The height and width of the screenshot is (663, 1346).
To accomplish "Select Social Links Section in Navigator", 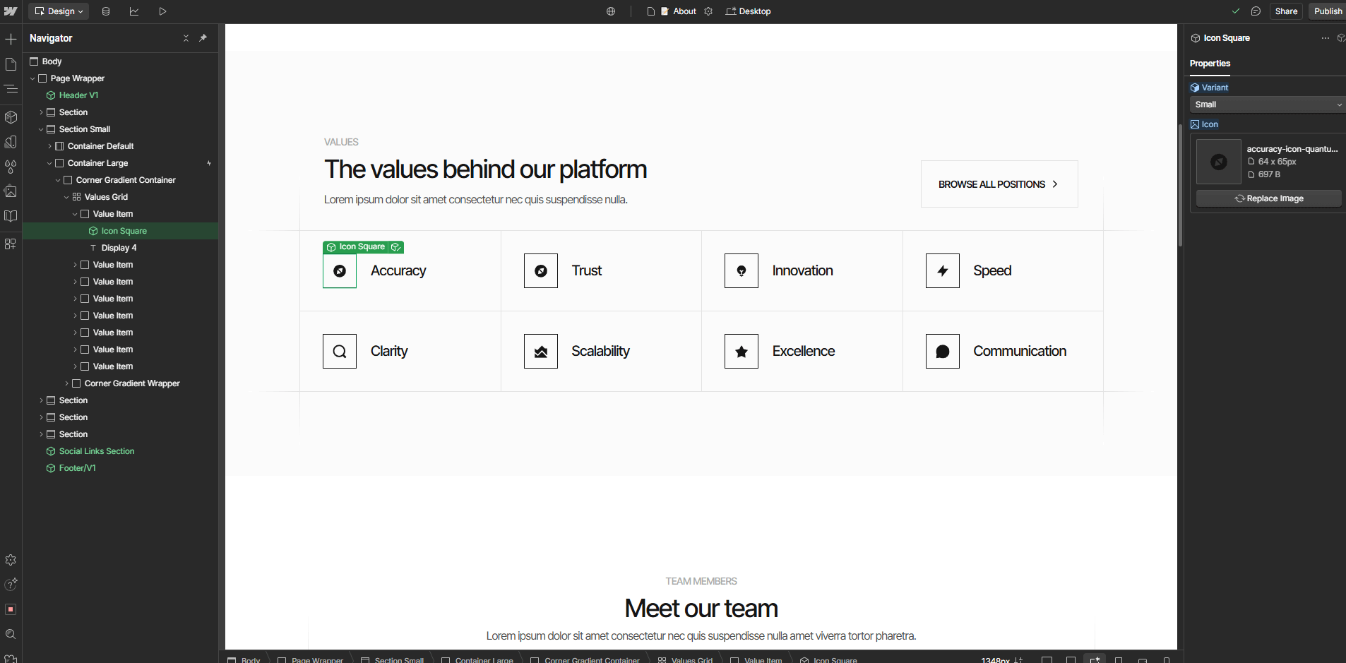I will tap(97, 451).
